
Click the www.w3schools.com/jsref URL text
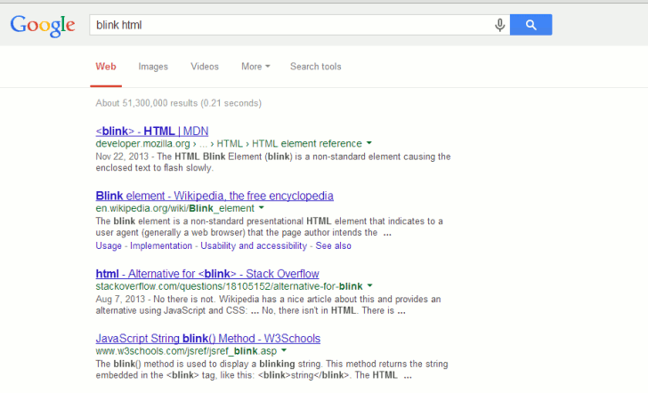click(x=186, y=351)
